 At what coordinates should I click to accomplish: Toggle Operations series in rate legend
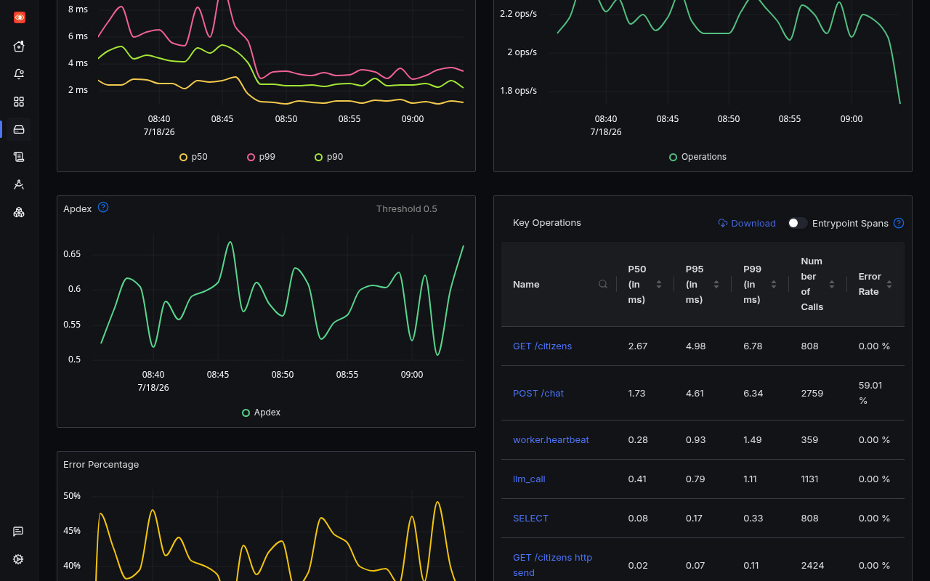point(697,157)
